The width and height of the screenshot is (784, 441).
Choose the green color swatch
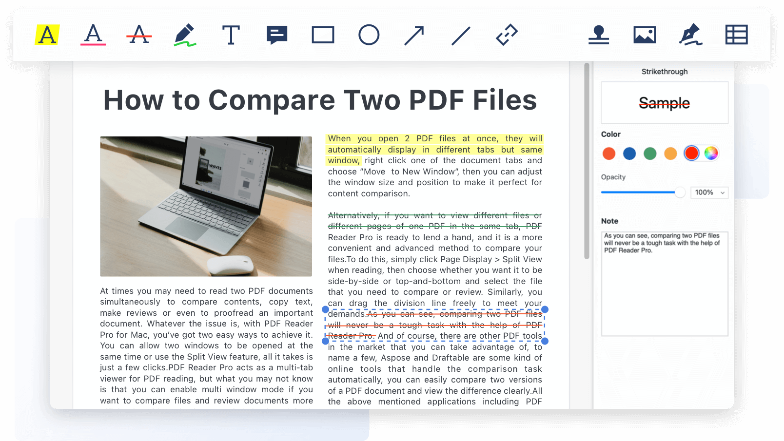pos(650,153)
